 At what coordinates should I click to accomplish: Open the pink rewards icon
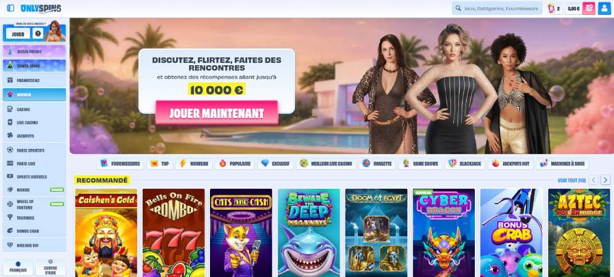tap(589, 8)
